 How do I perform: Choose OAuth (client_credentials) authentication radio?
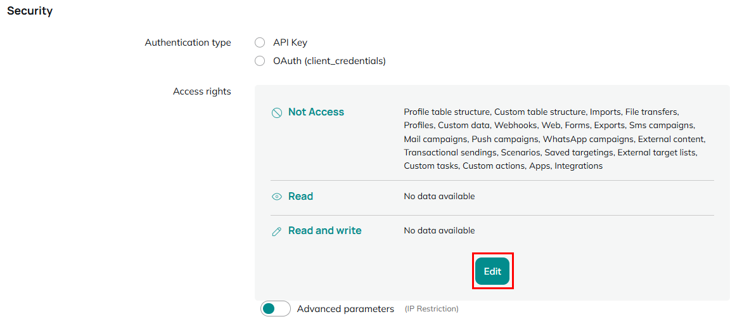pos(260,61)
